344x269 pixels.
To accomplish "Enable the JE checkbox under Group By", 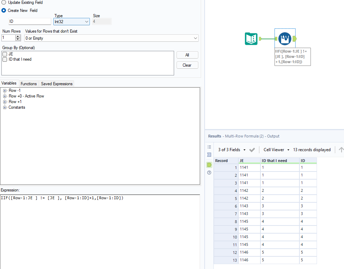I will click(4, 54).
